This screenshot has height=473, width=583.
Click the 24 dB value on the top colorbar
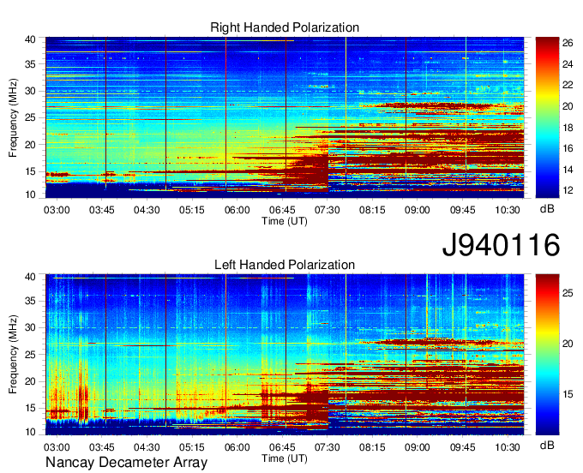pyautogui.click(x=568, y=64)
